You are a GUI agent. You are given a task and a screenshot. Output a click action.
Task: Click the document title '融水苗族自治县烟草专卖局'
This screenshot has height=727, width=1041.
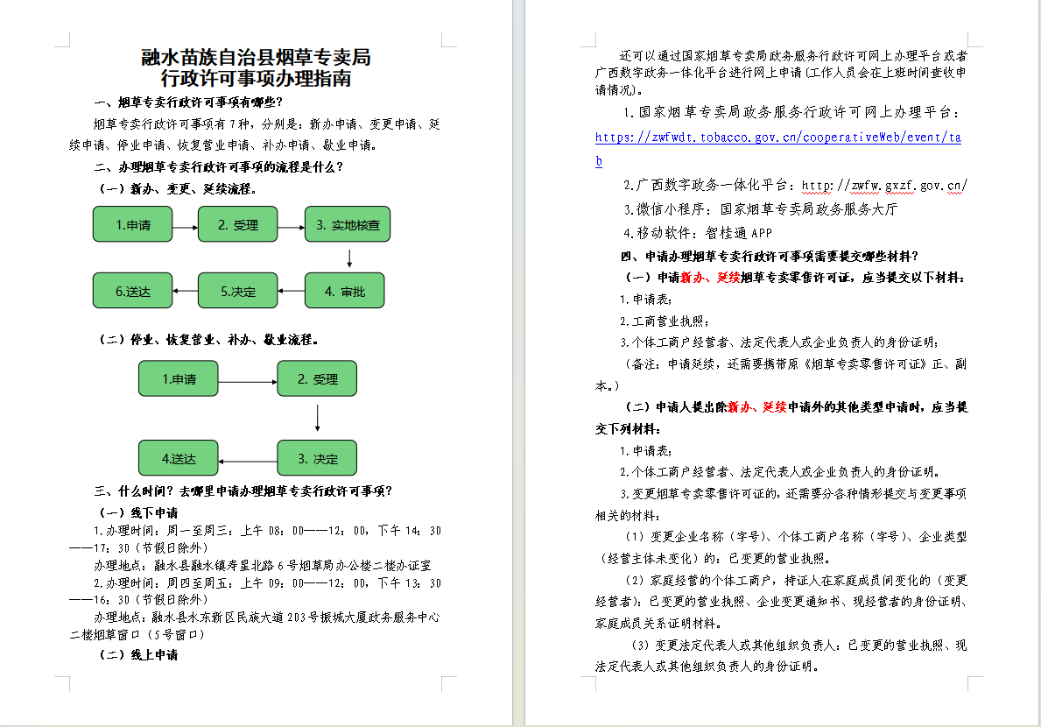coord(256,58)
